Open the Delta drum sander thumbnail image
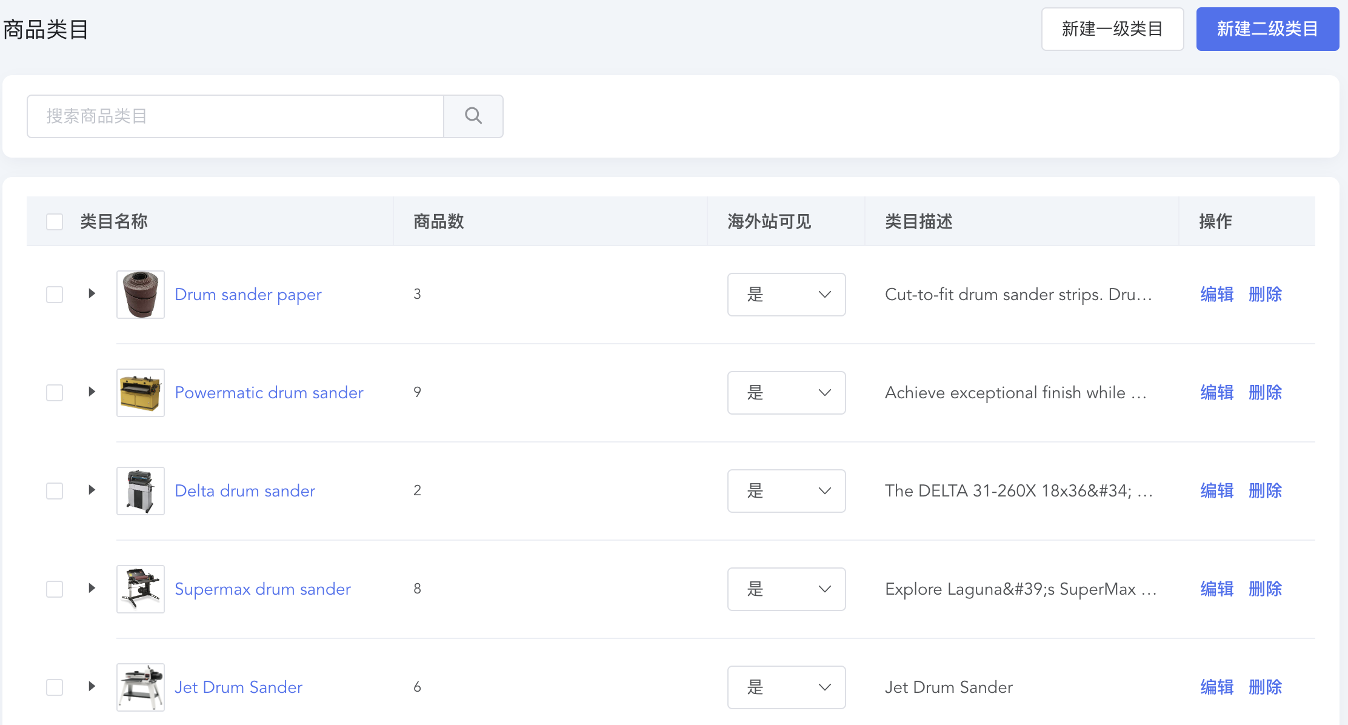This screenshot has width=1348, height=725. pyautogui.click(x=141, y=491)
